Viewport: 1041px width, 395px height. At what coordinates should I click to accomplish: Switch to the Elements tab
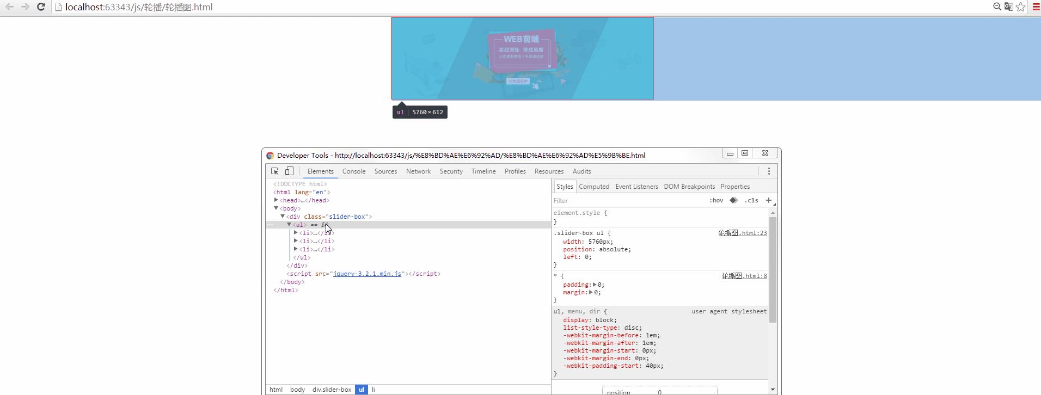(320, 171)
